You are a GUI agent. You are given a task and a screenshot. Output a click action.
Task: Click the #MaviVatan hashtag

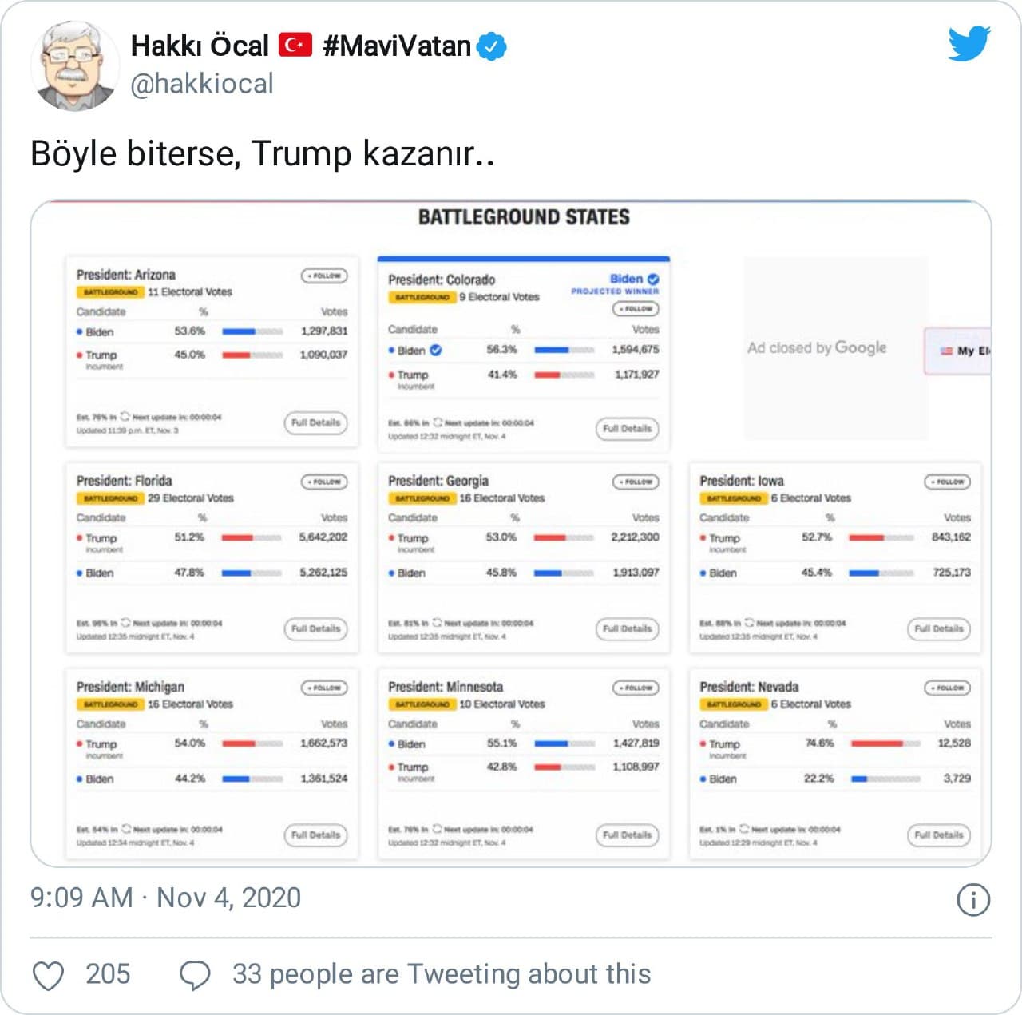pyautogui.click(x=397, y=46)
